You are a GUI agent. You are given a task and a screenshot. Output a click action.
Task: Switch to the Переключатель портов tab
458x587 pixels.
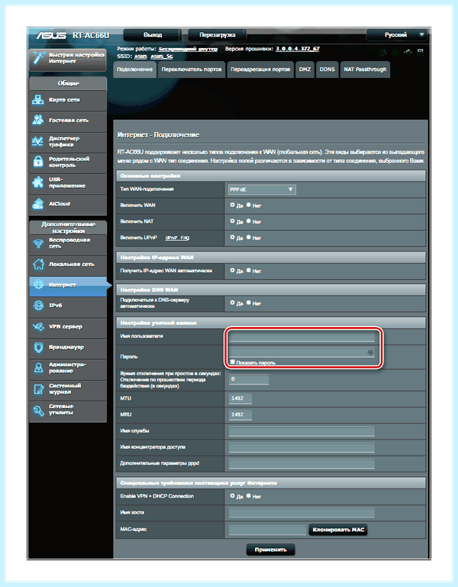[192, 70]
